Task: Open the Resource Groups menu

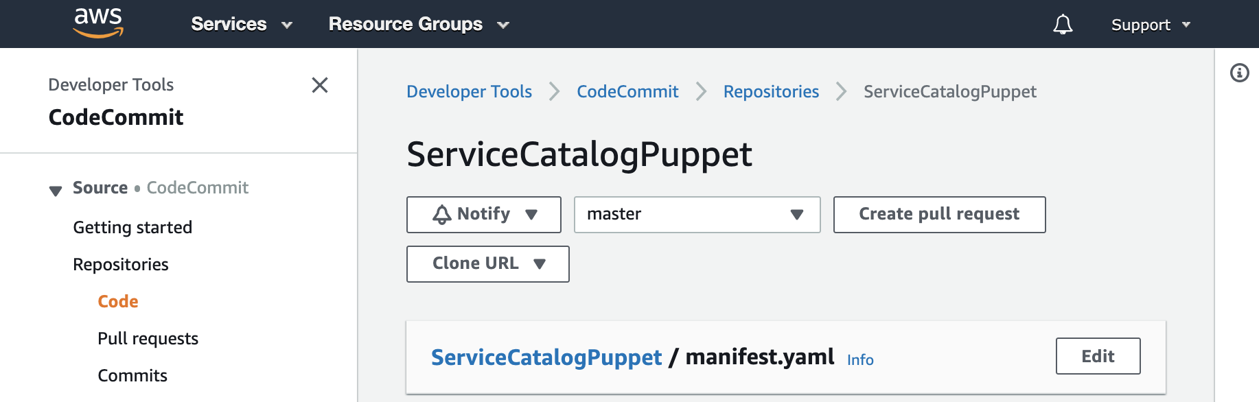Action: tap(419, 24)
